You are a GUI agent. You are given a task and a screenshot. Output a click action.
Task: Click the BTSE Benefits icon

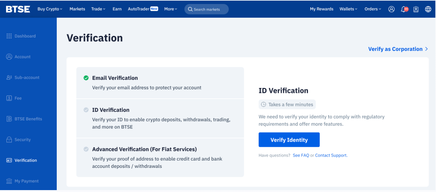pos(9,119)
